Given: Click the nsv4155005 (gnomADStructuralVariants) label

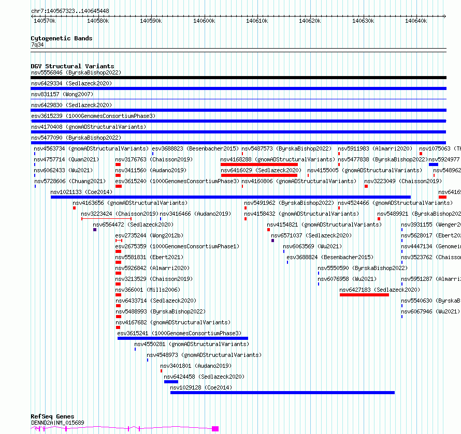Looking at the screenshot, I should 365,170.
